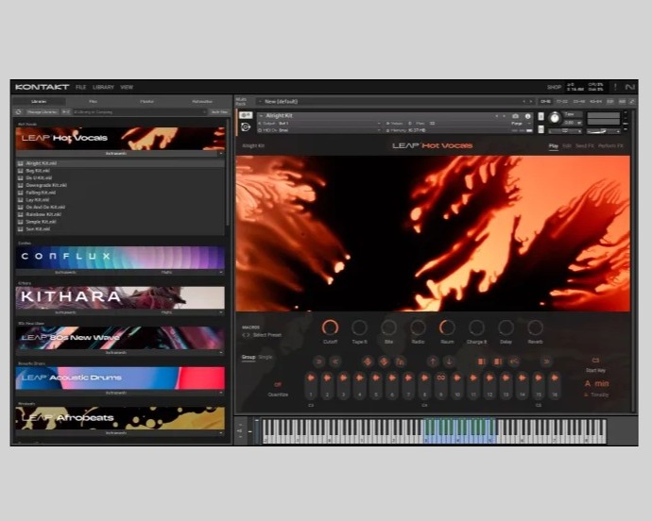Click the circular play icon below keyboard icon

click(x=246, y=126)
